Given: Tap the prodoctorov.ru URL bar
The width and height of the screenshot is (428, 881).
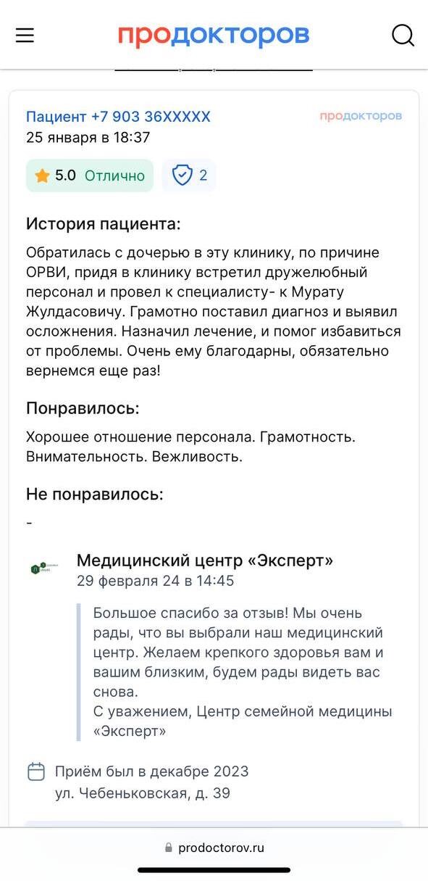Looking at the screenshot, I should 214,848.
